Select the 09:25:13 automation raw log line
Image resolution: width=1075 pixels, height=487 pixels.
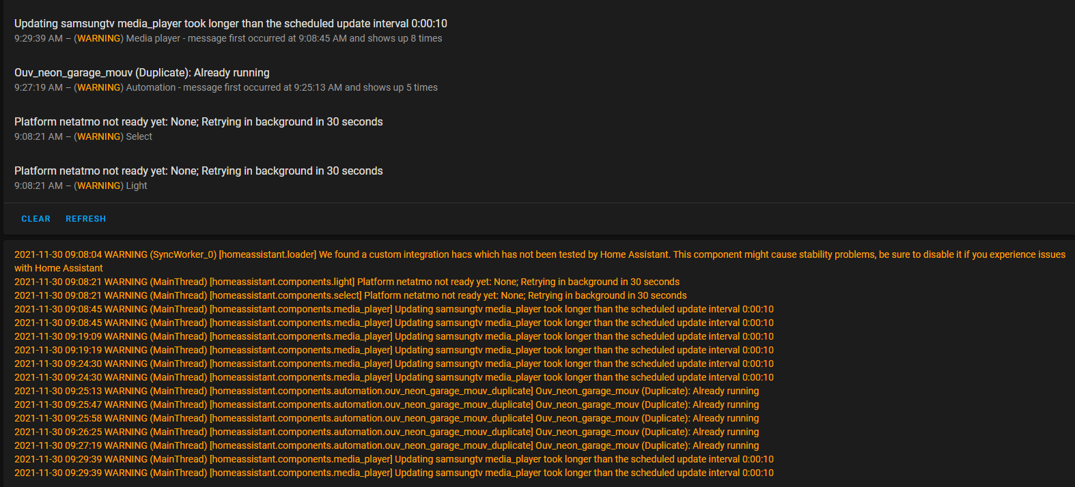click(x=386, y=391)
